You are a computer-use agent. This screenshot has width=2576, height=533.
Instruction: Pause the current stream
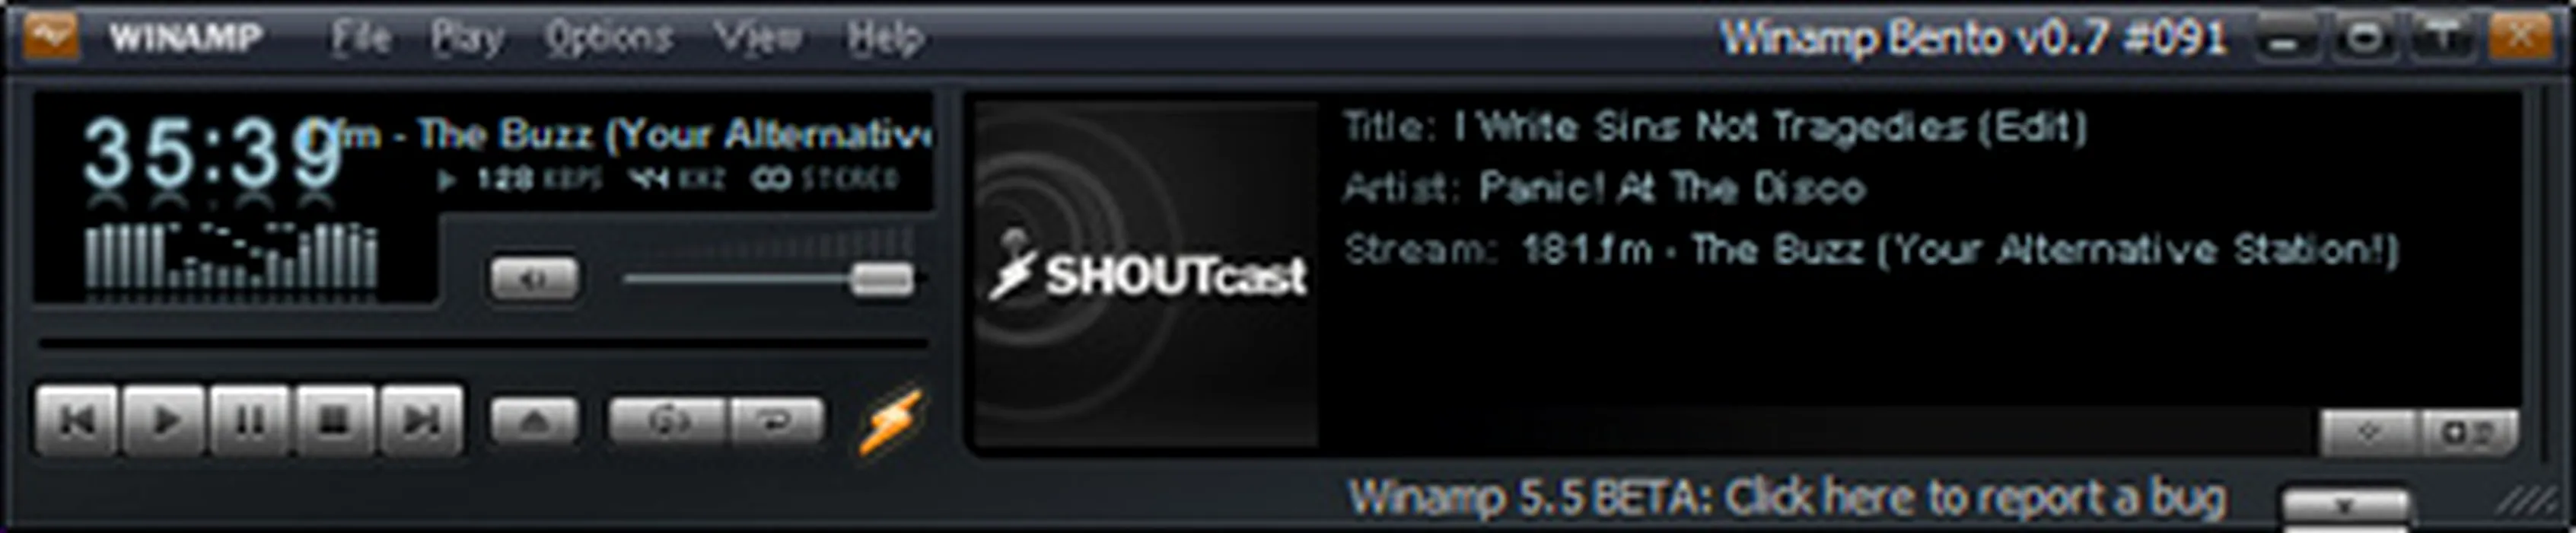(x=249, y=420)
